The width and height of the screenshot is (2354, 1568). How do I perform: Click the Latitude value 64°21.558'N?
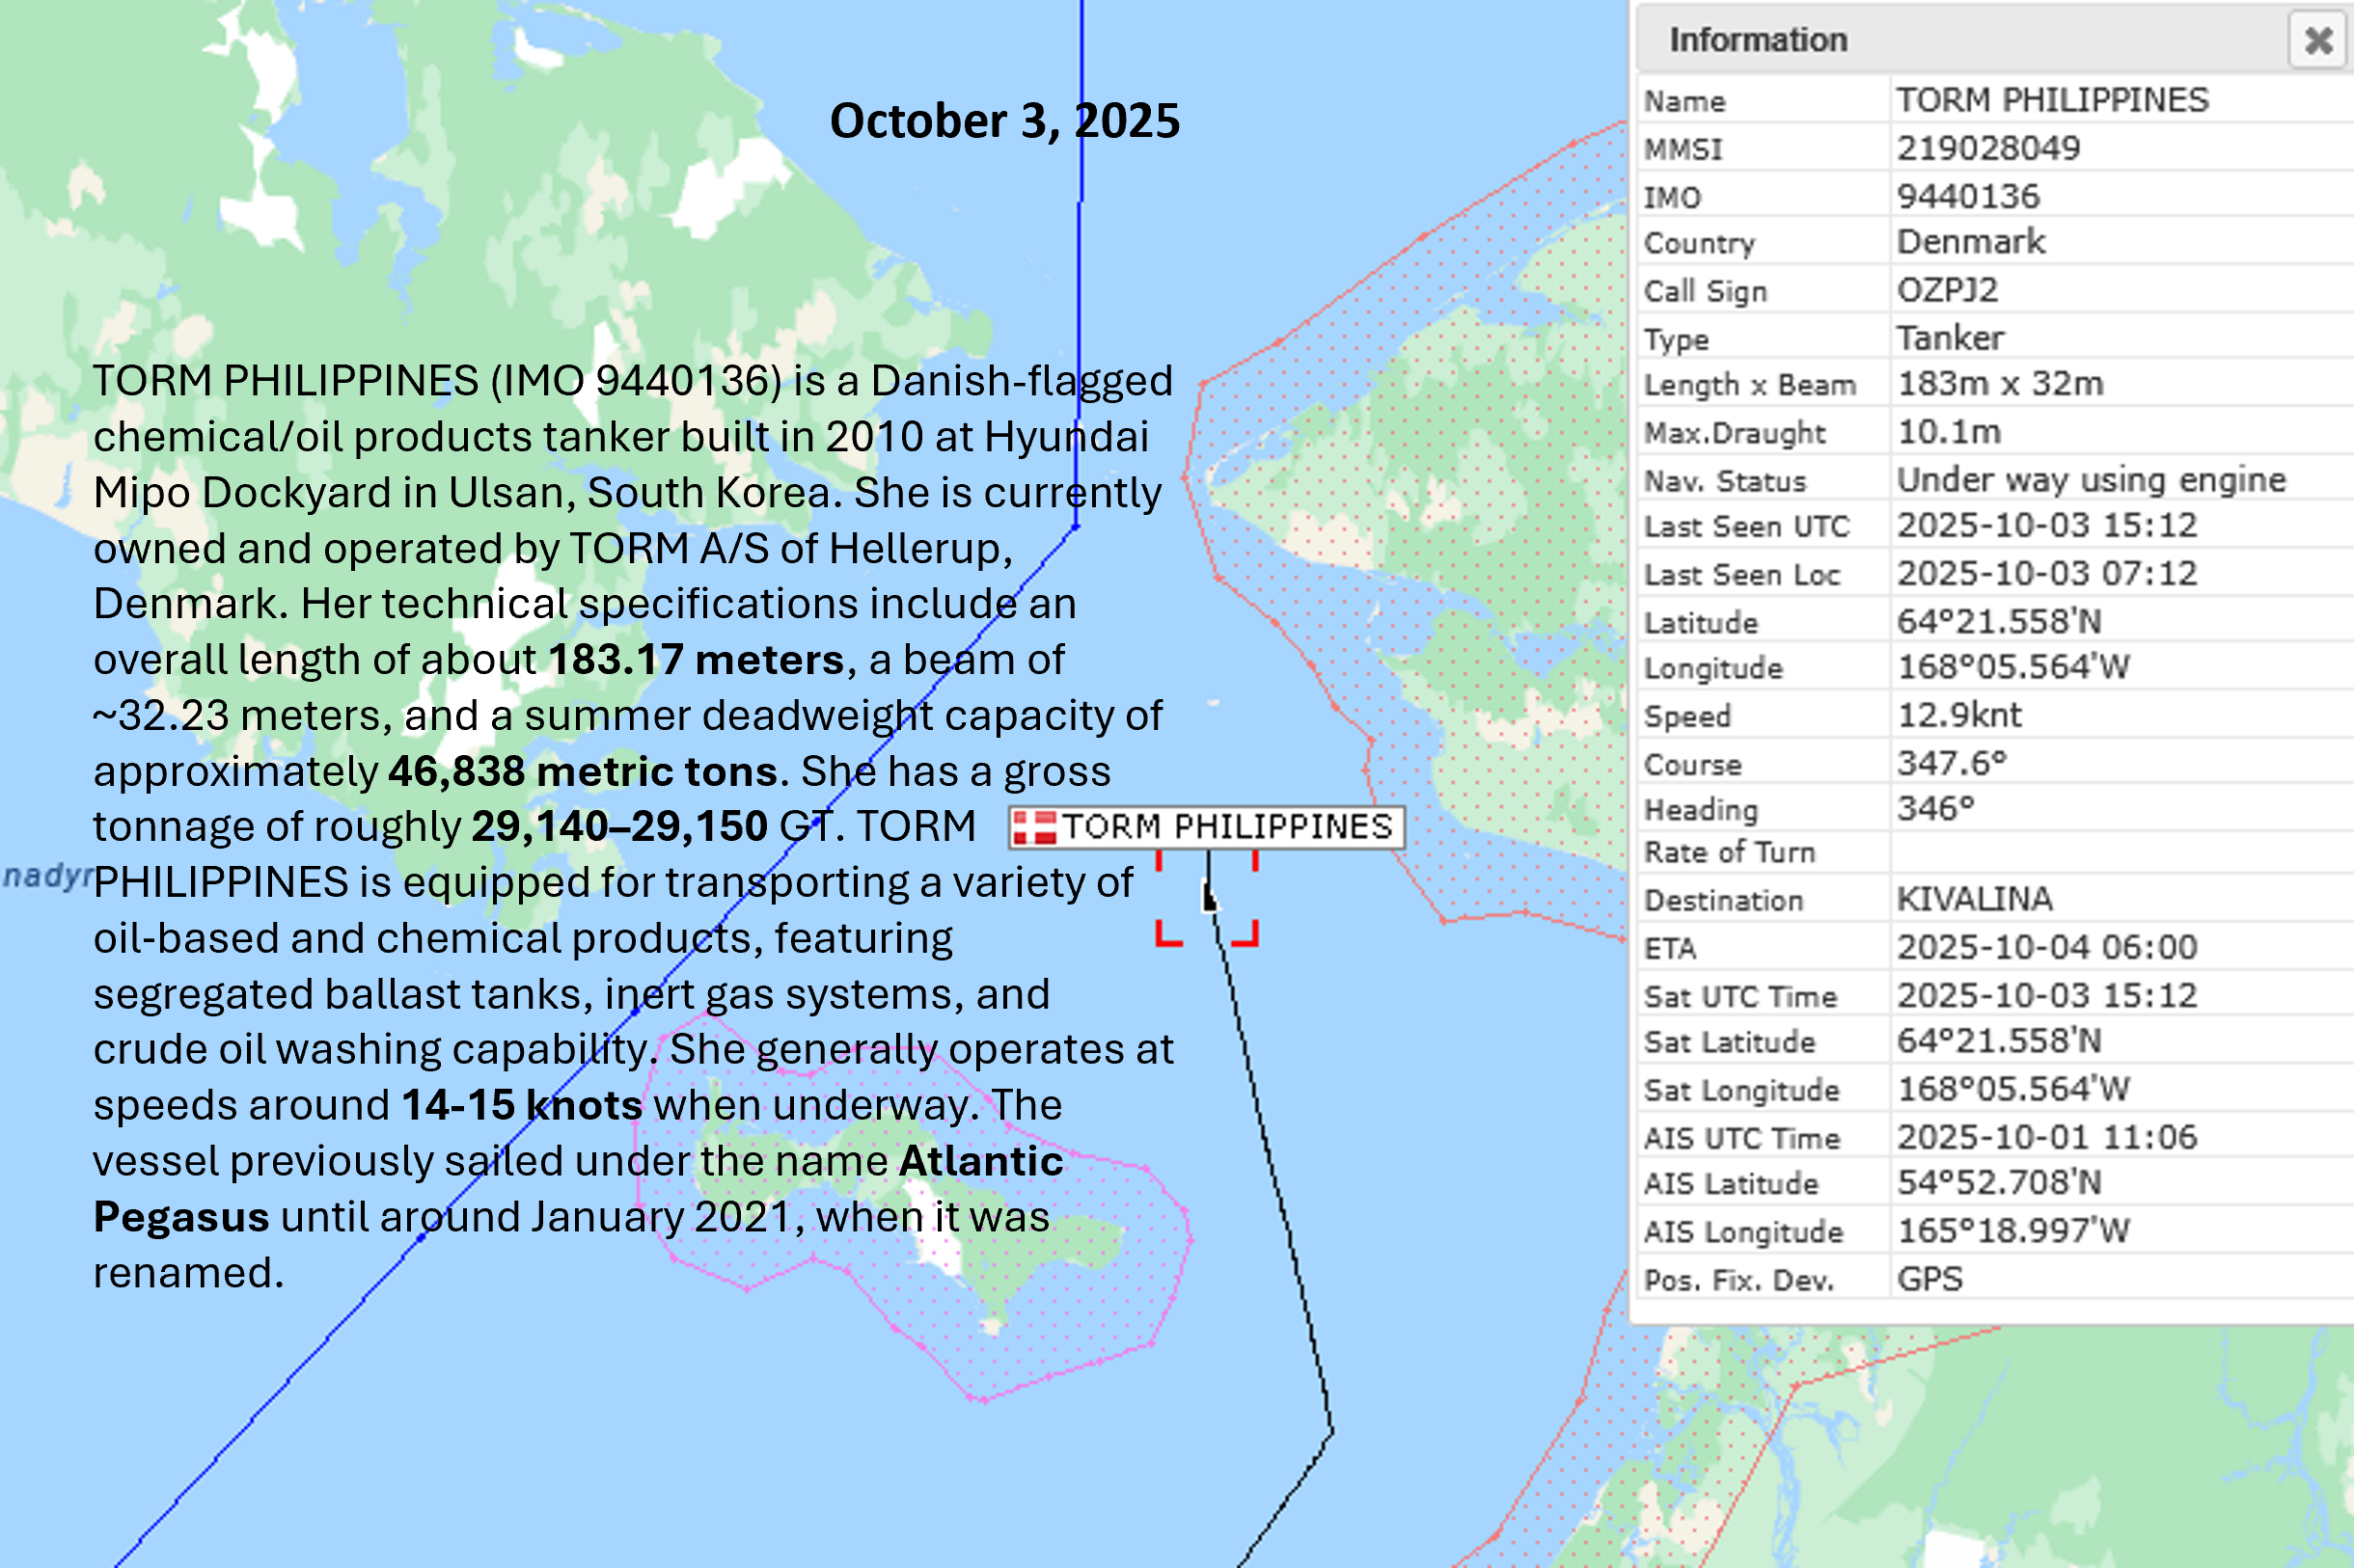click(x=1998, y=622)
